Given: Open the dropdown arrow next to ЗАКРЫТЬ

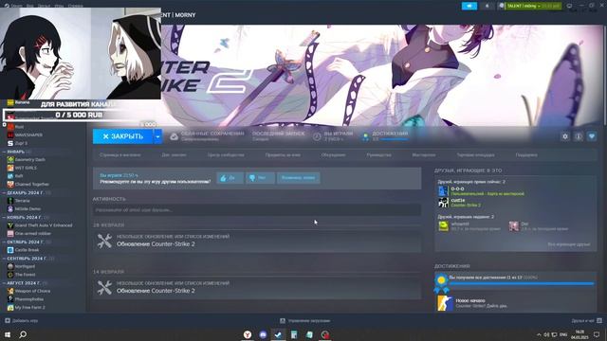Looking at the screenshot, I should pyautogui.click(x=157, y=136).
